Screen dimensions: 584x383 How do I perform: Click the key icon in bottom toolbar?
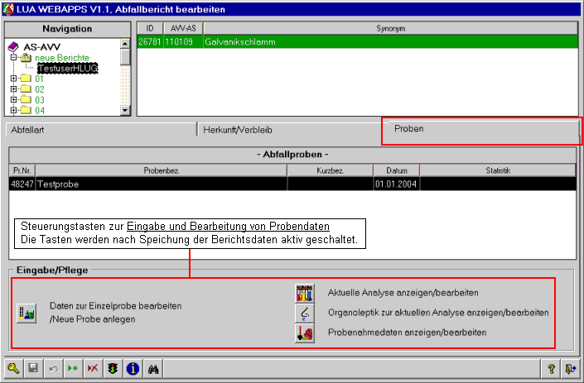[14, 370]
